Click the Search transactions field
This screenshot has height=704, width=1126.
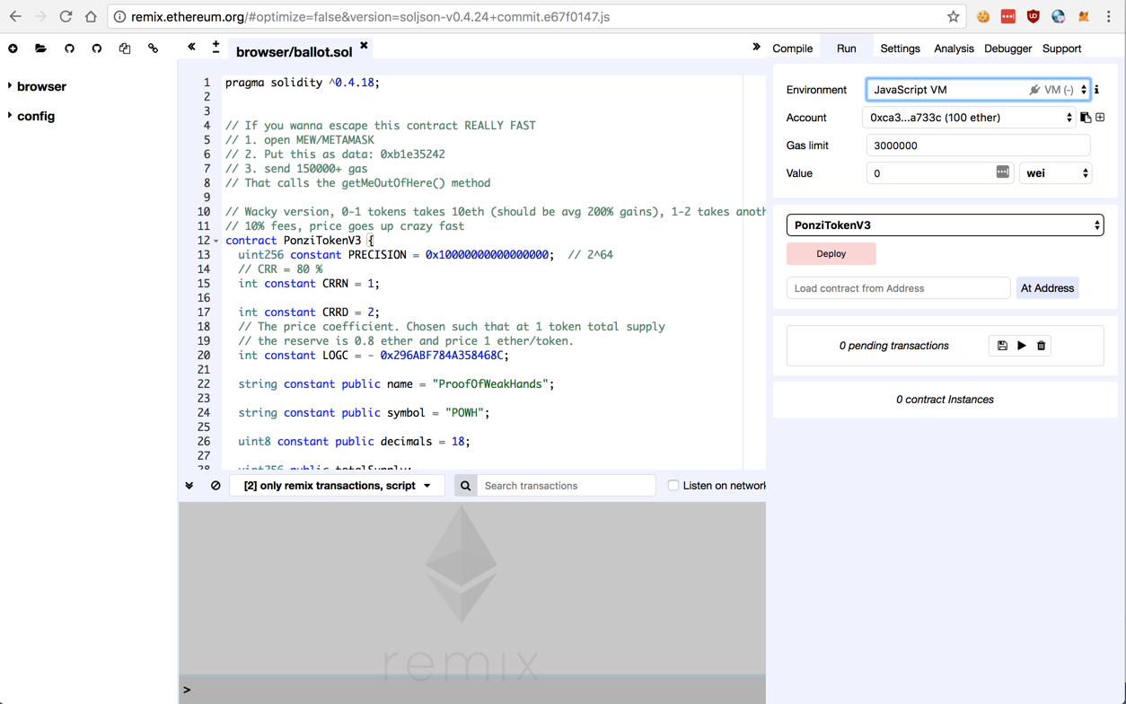(x=567, y=486)
